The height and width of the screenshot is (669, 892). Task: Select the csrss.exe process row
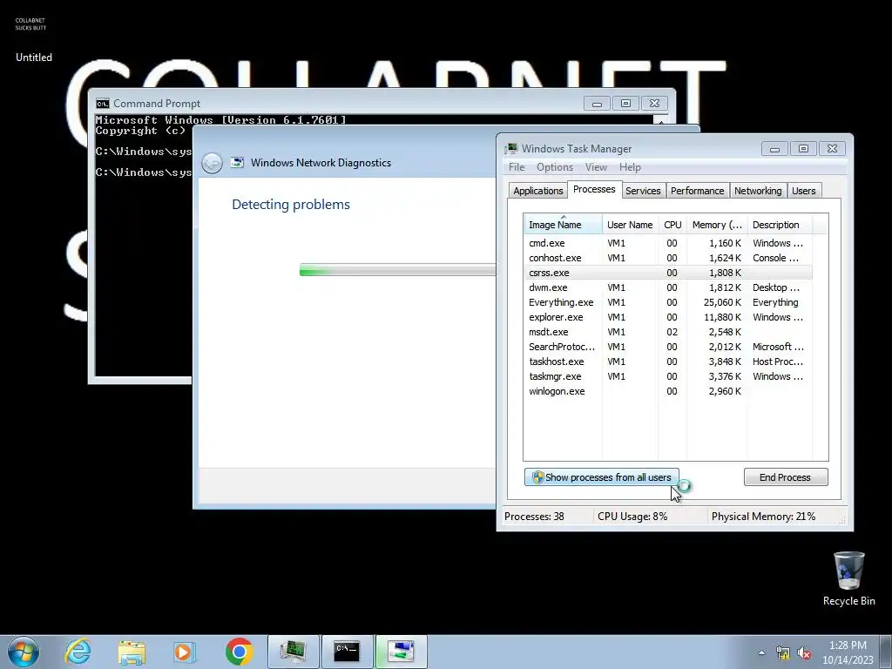(x=668, y=273)
